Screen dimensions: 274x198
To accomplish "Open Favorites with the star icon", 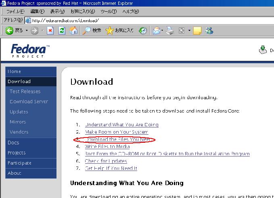I will pyautogui.click(x=110, y=31).
